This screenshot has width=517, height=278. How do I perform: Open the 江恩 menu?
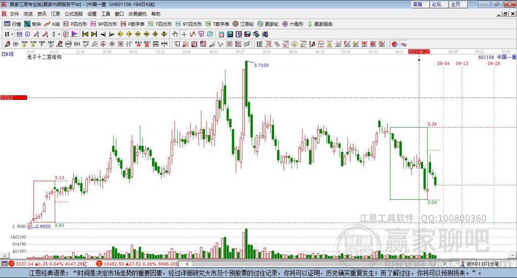tap(56, 14)
